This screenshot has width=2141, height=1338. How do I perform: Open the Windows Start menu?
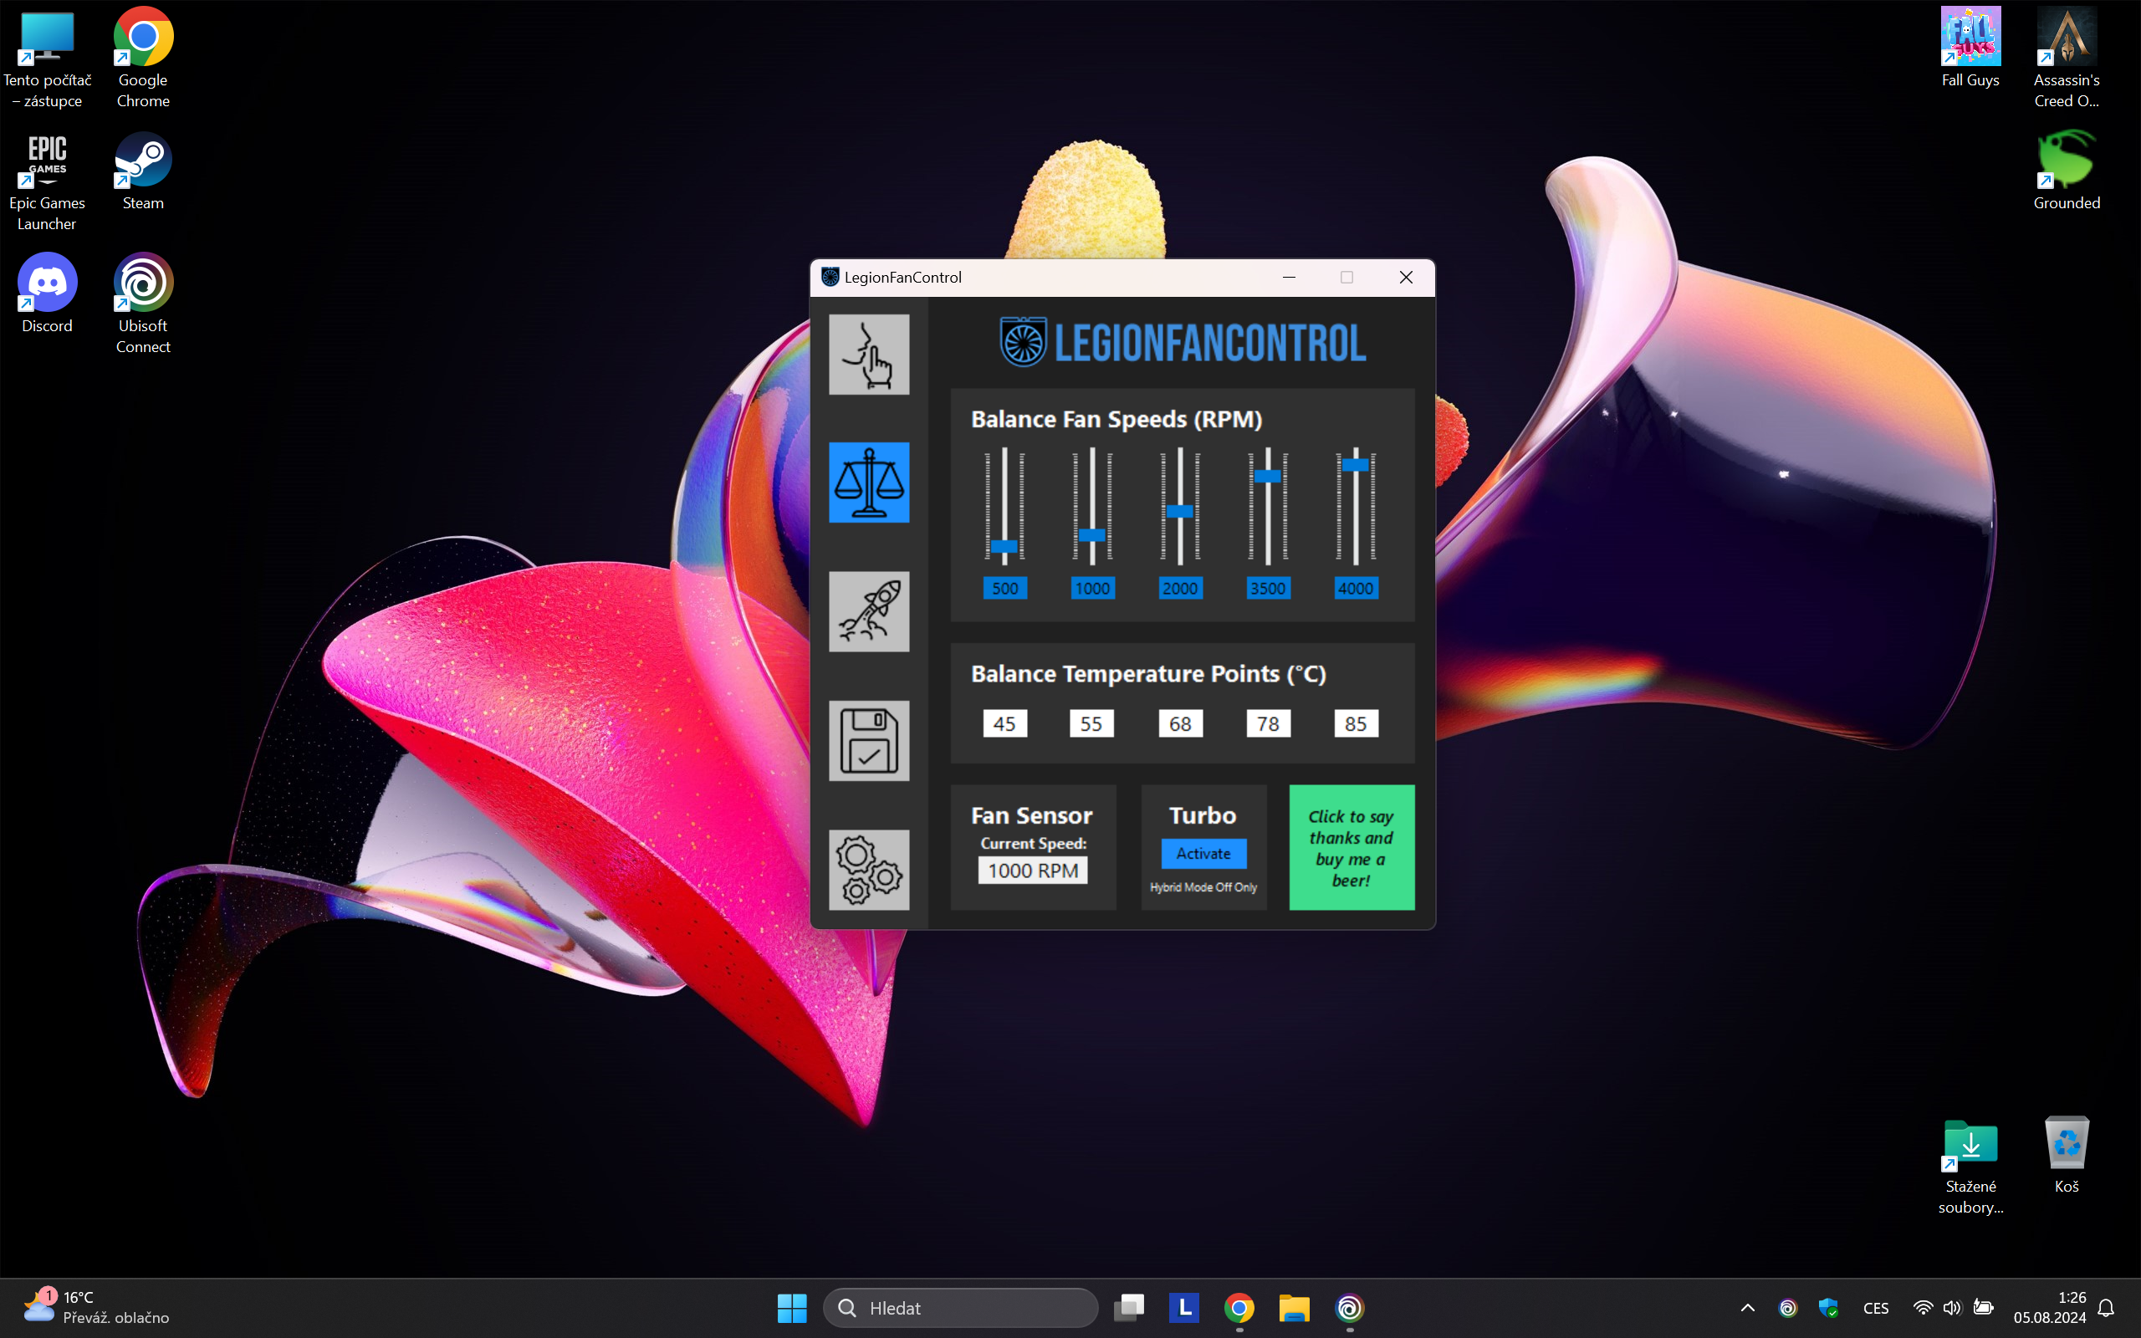click(792, 1308)
